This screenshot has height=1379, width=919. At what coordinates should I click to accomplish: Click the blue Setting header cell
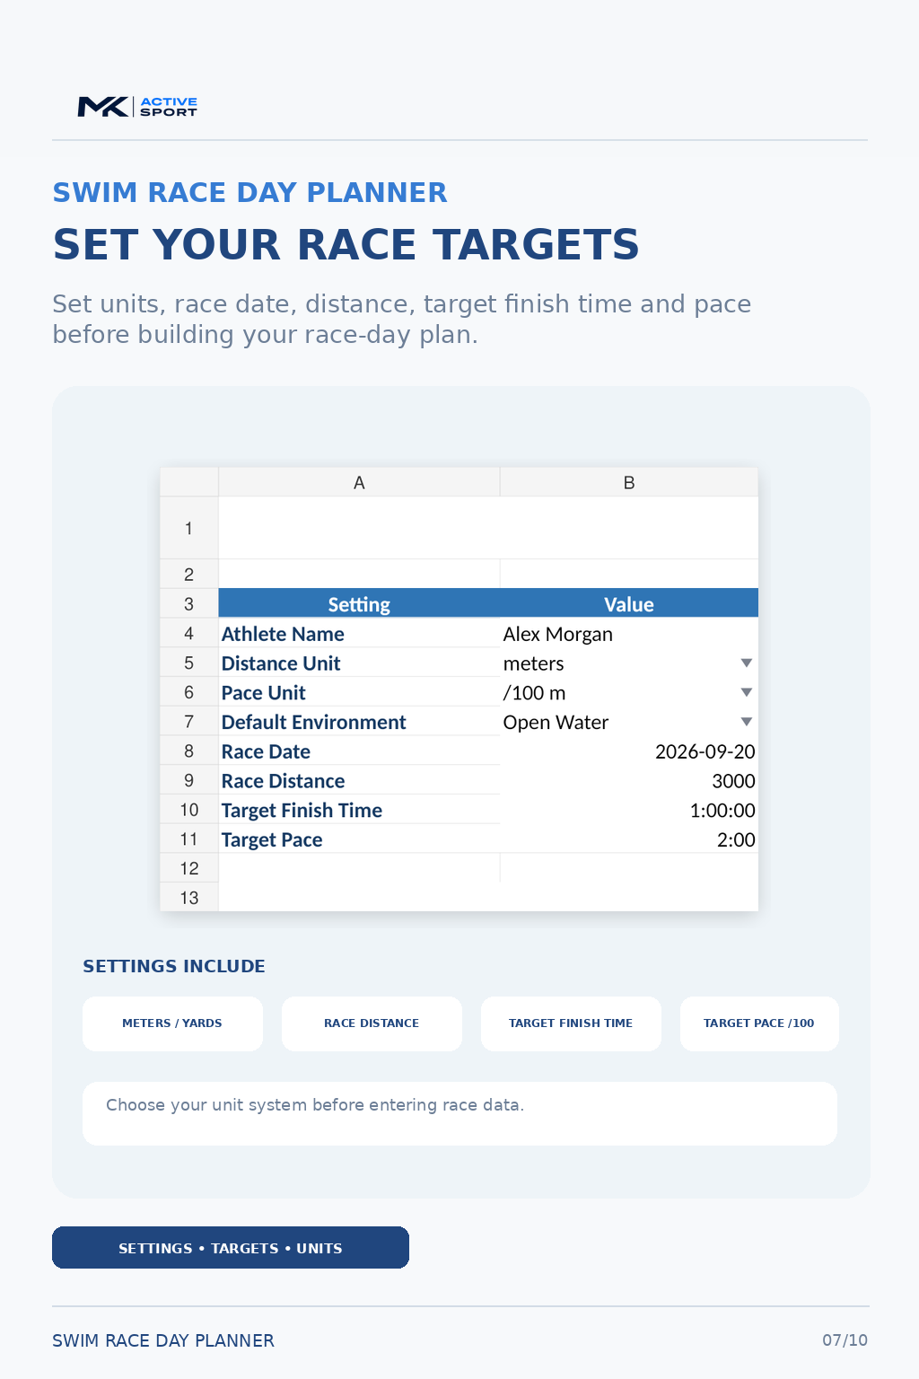[x=359, y=604]
